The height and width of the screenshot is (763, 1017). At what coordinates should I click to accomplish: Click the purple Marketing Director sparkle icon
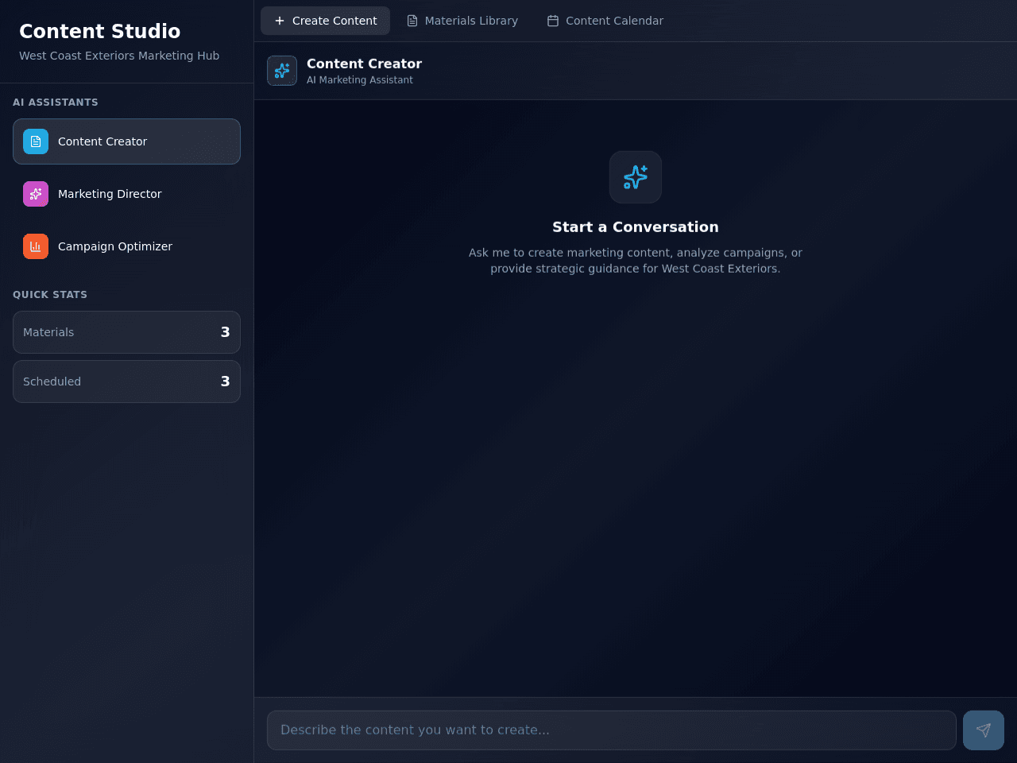pyautogui.click(x=36, y=194)
